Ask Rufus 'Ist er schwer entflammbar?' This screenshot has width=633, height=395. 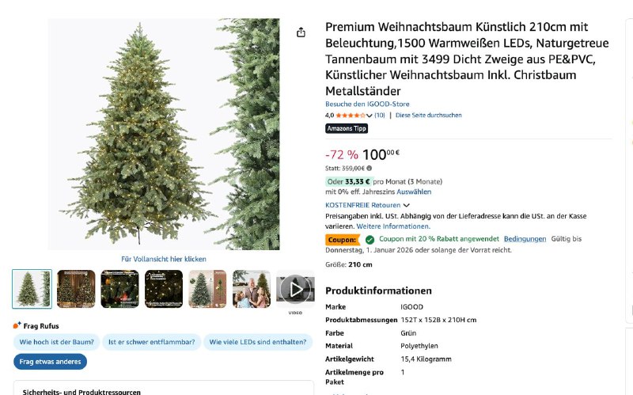(151, 342)
